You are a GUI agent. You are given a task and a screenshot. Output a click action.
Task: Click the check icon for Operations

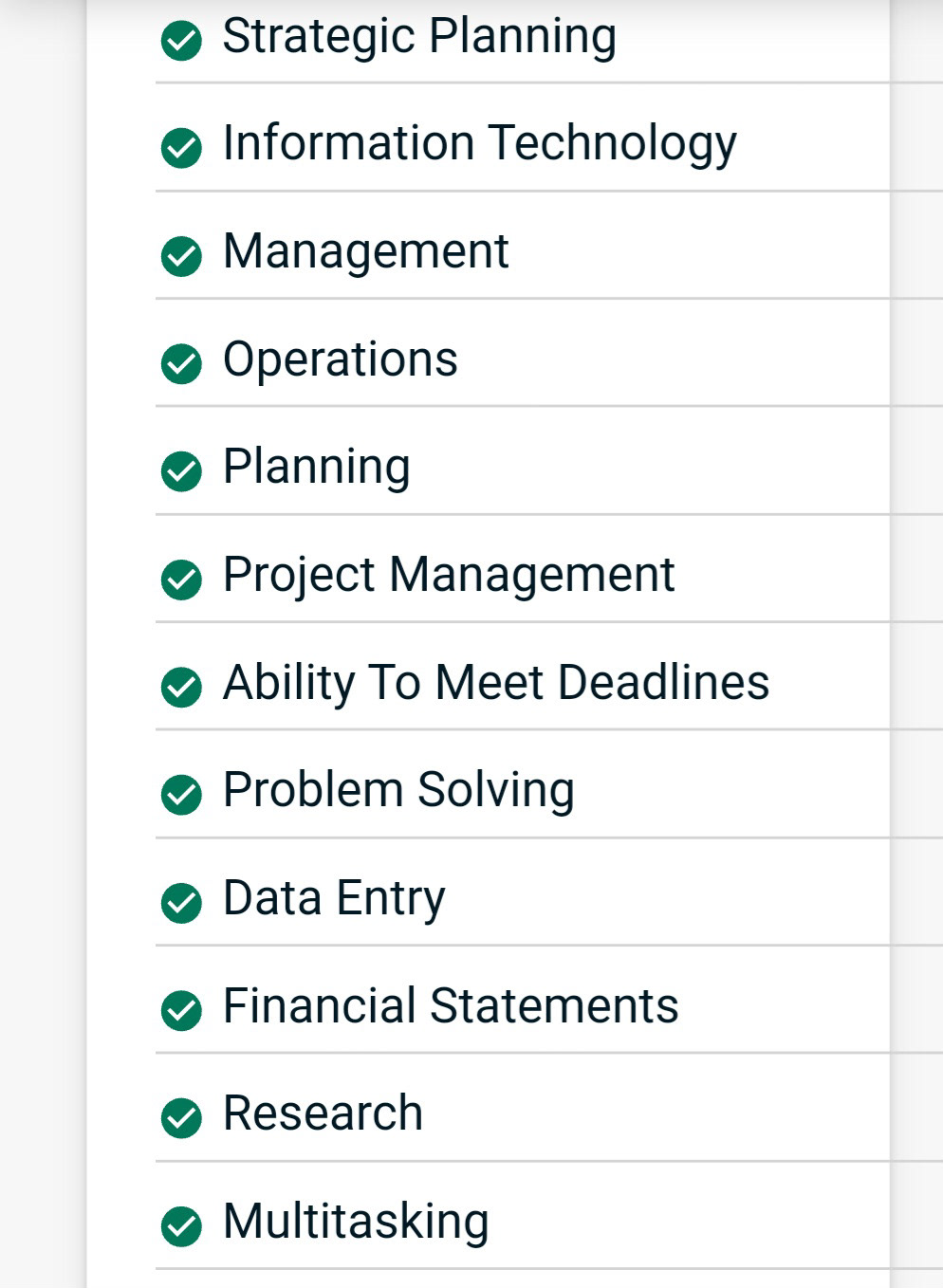point(181,363)
